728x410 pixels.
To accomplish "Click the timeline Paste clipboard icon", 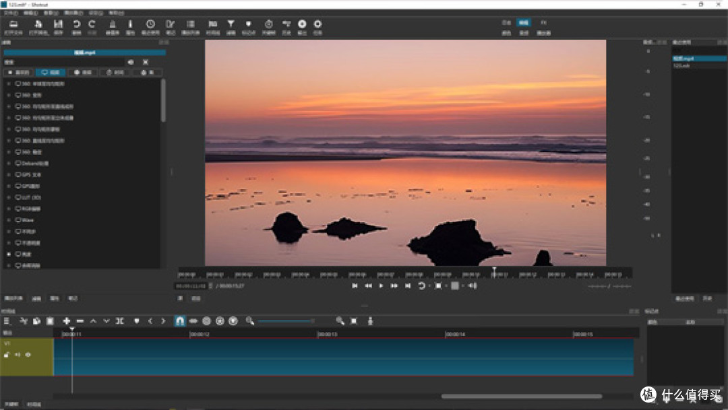I will 50,321.
